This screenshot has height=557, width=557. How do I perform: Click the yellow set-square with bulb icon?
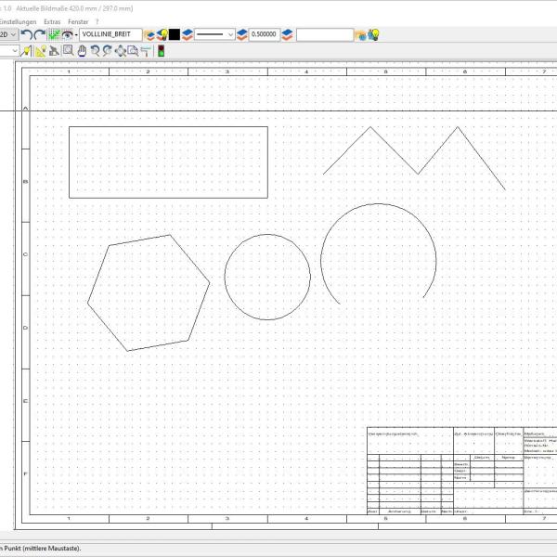pos(41,51)
